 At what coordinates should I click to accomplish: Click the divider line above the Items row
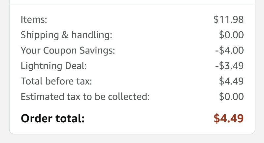[132, 4]
